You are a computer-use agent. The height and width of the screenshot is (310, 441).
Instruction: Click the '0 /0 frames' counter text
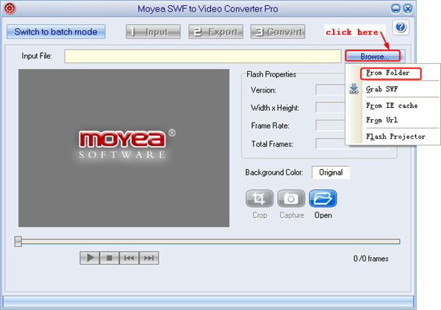click(370, 259)
